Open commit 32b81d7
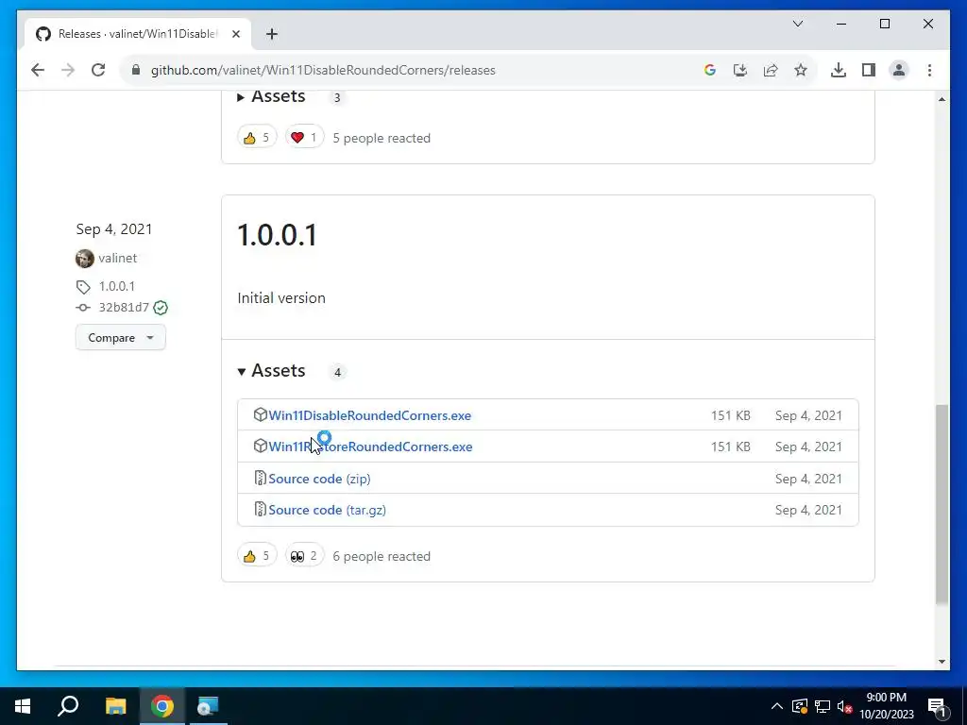The width and height of the screenshot is (967, 725). tap(124, 307)
